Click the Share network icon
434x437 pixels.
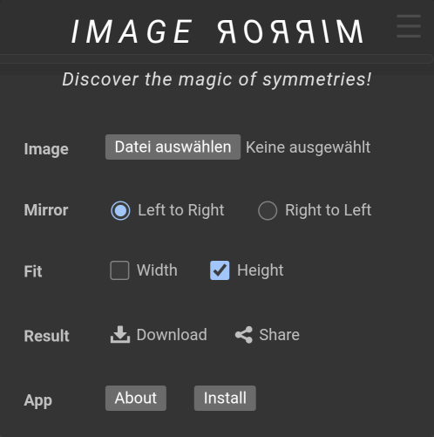tap(244, 335)
